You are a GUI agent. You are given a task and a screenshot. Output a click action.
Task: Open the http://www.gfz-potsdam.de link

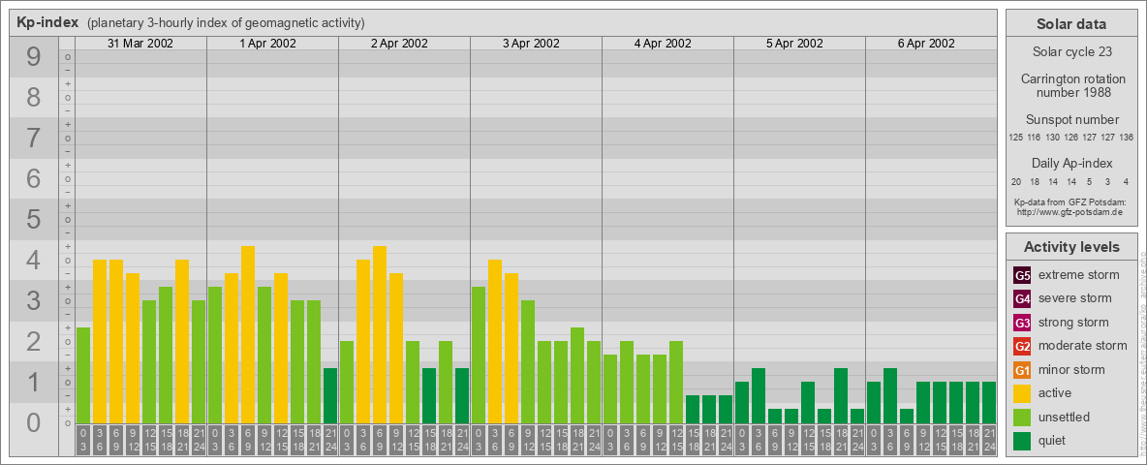pyautogui.click(x=1071, y=211)
